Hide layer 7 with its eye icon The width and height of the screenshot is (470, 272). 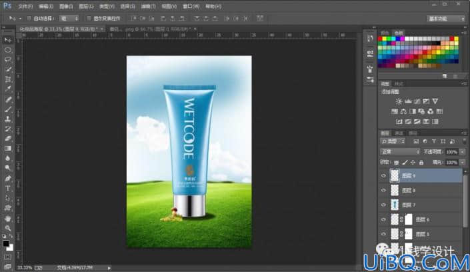pyautogui.click(x=384, y=205)
